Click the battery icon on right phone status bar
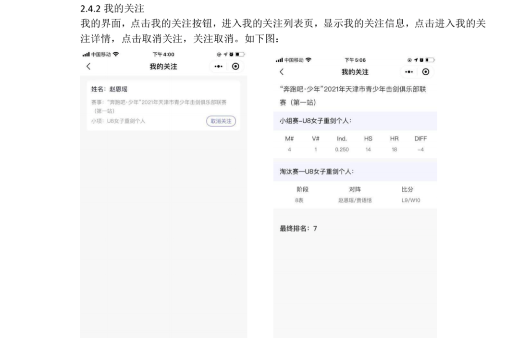The height and width of the screenshot is (338, 519). tap(430, 60)
